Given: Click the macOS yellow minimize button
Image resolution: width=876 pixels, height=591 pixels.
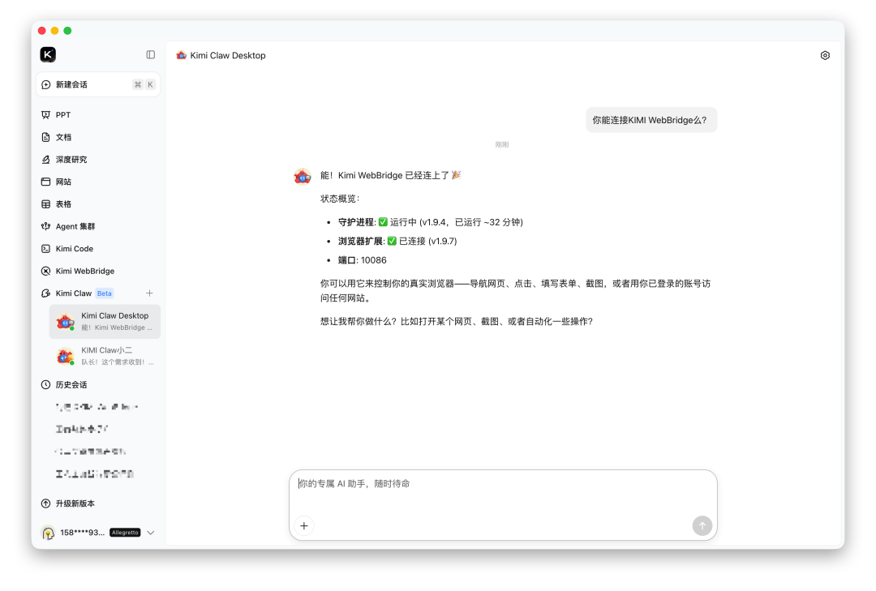Looking at the screenshot, I should (55, 31).
